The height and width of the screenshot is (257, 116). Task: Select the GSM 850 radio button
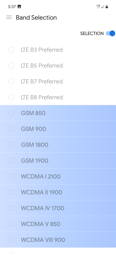11,113
